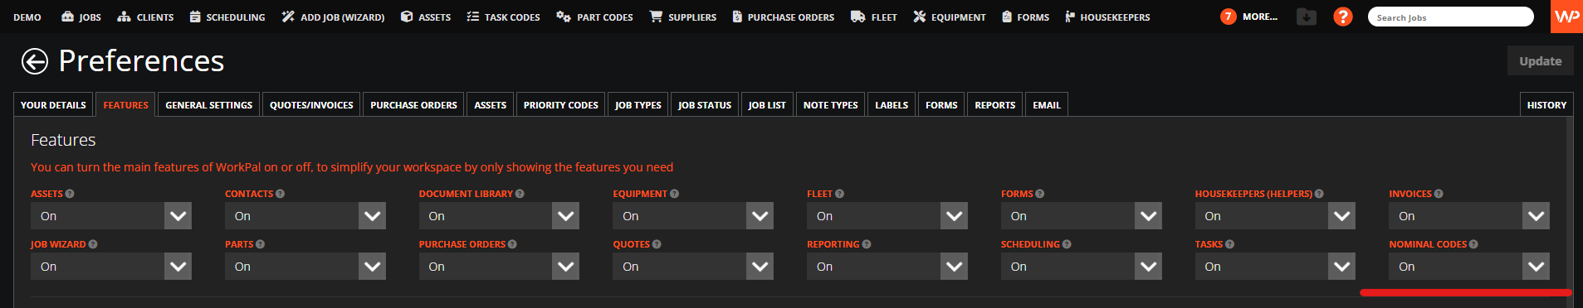Screen dimensions: 1583x308
Task: Click the Housekeepers icon
Action: (1070, 17)
